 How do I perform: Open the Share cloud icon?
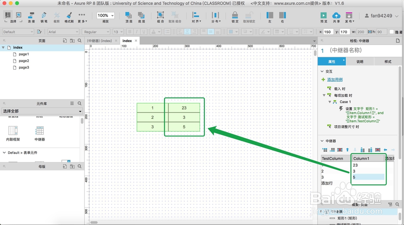[336, 15]
